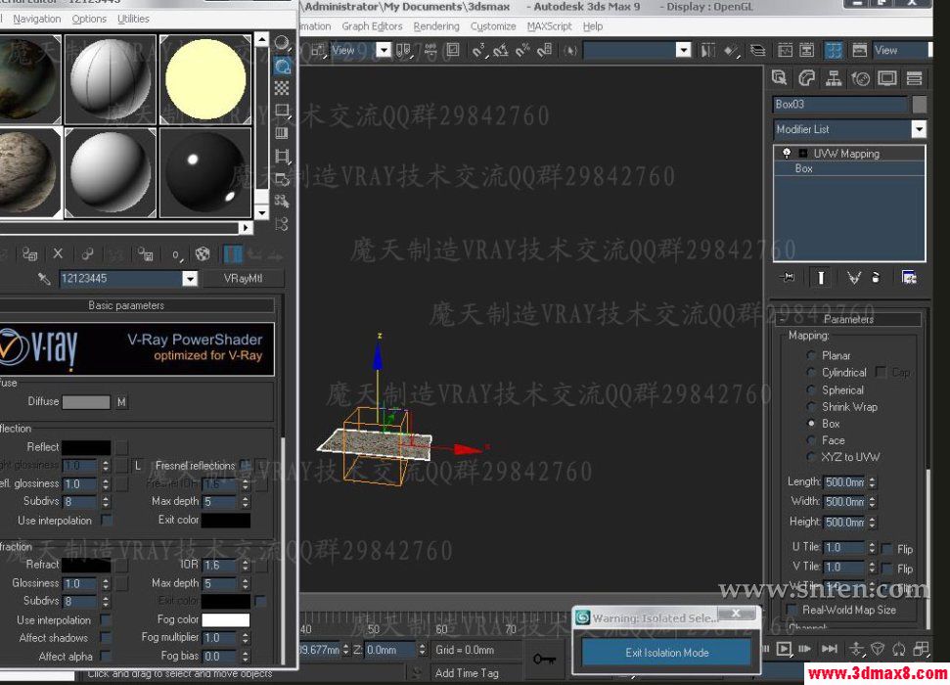
Task: Select the yellow material sample slot
Action: (204, 76)
